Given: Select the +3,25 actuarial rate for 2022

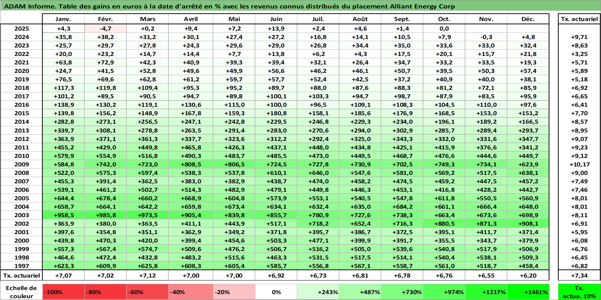Looking at the screenshot, I should point(579,54).
